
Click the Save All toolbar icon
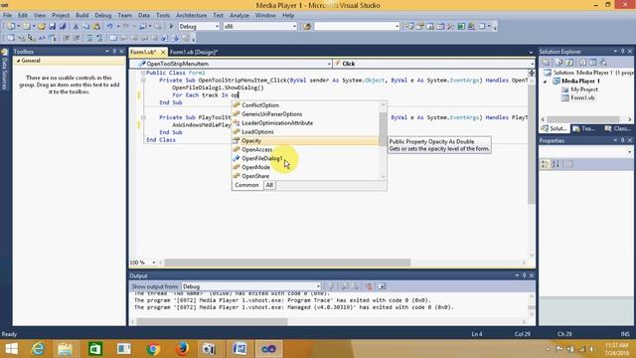[x=63, y=27]
